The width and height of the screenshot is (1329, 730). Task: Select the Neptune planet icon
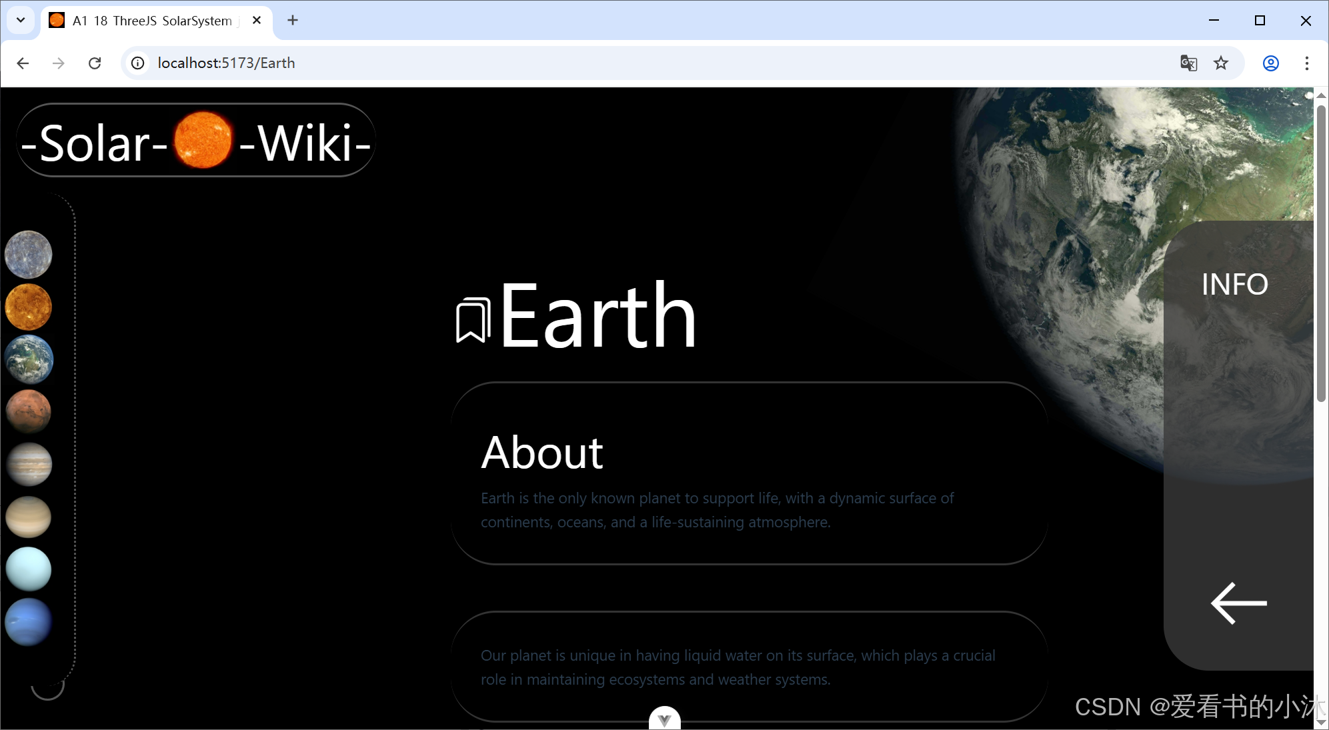(x=29, y=621)
